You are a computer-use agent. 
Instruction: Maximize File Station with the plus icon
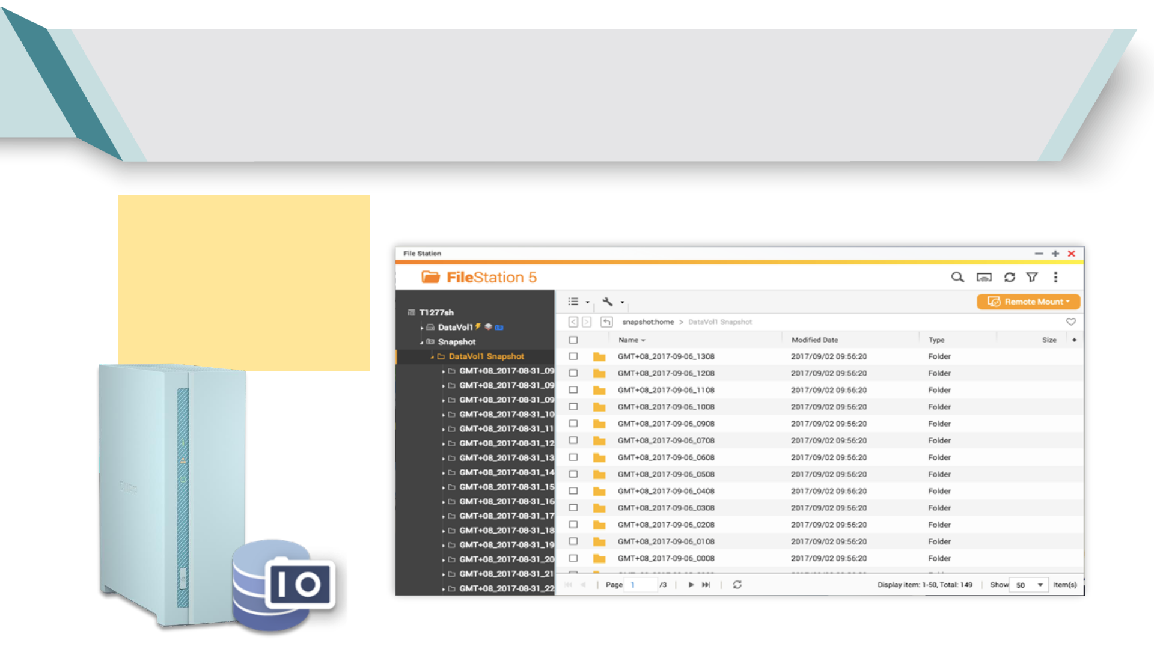click(1055, 254)
